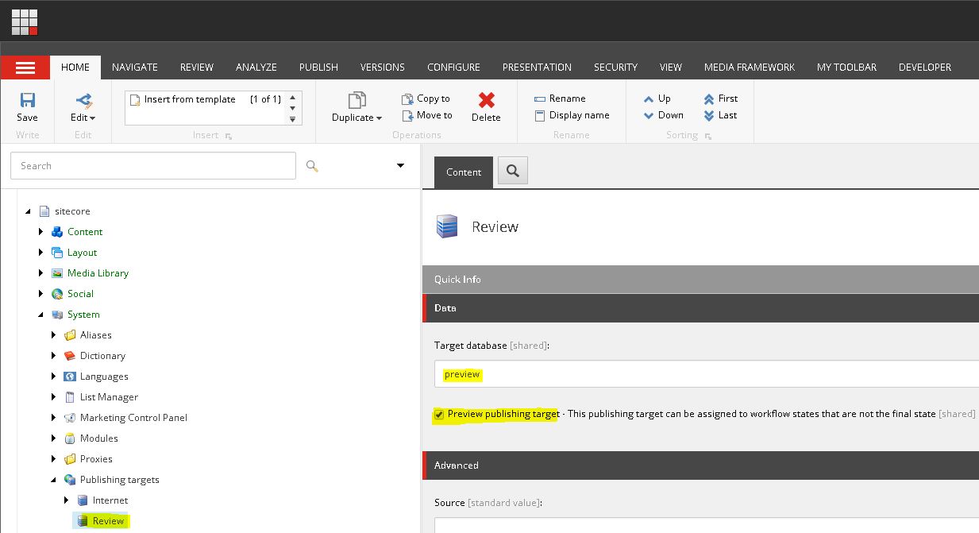Click the magnifier icon next to search box

pos(312,166)
